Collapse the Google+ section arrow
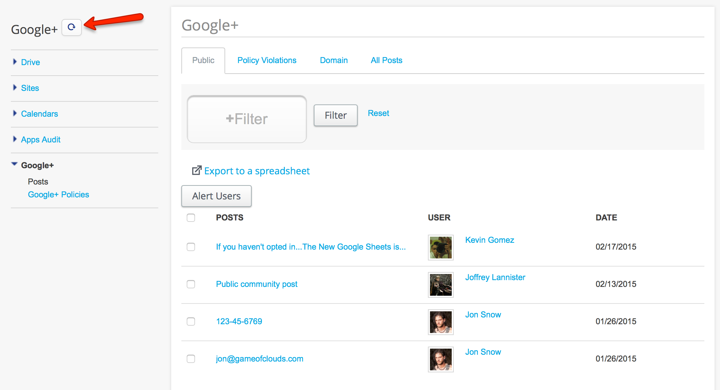This screenshot has width=720, height=390. (x=14, y=164)
